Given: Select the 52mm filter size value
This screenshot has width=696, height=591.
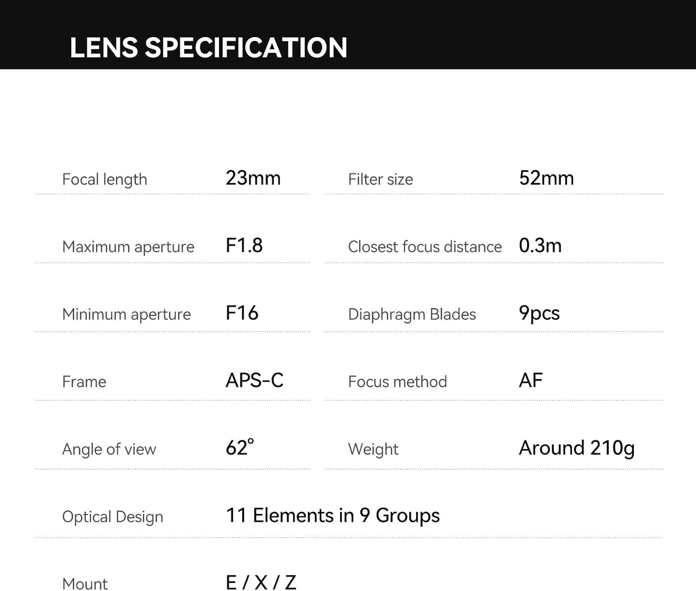Looking at the screenshot, I should 546,178.
